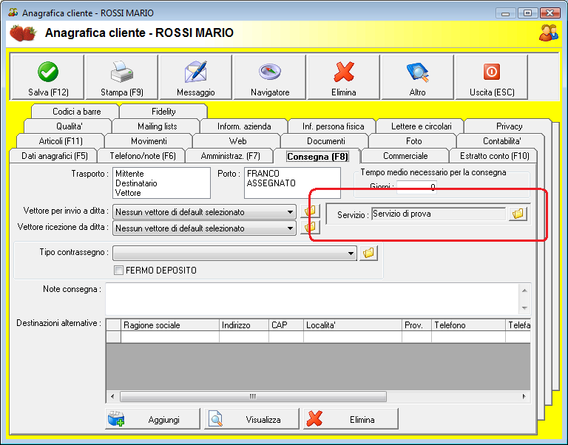The height and width of the screenshot is (445, 568).
Task: Click down arrow of Note consegna scrollbar
Action: click(x=524, y=308)
